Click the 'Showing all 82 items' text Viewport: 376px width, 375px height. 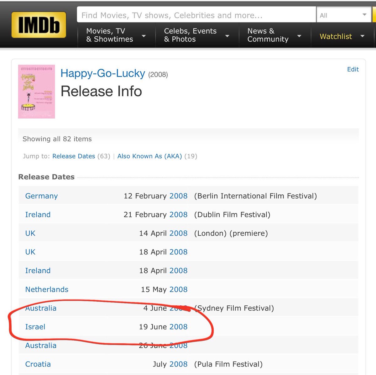pyautogui.click(x=57, y=139)
